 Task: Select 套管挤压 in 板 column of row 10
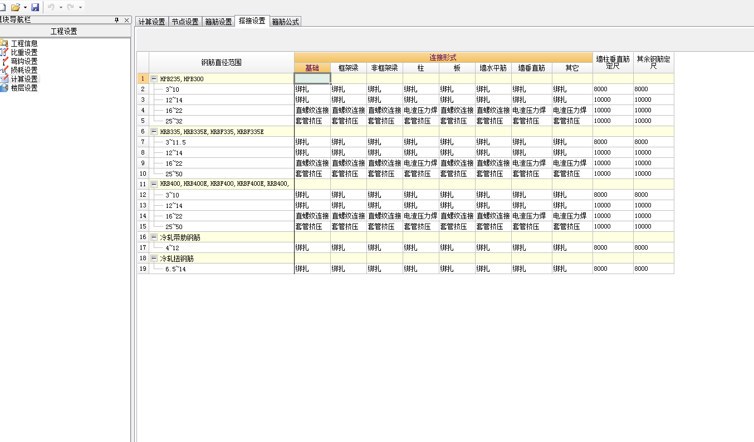457,173
